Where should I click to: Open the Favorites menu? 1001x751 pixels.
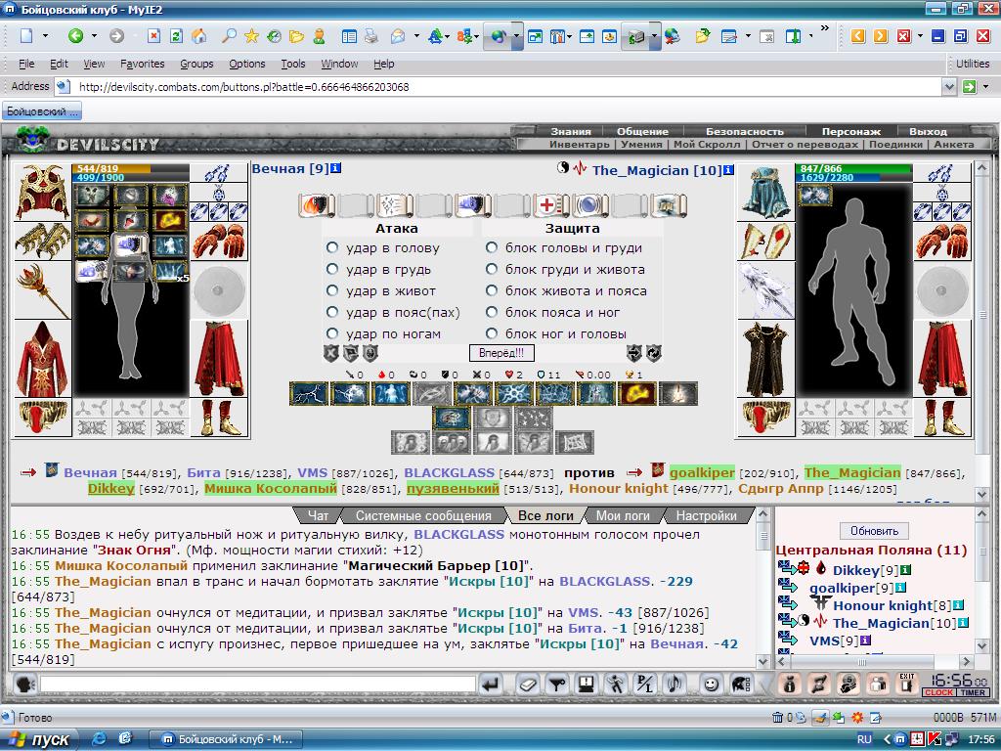(x=142, y=64)
